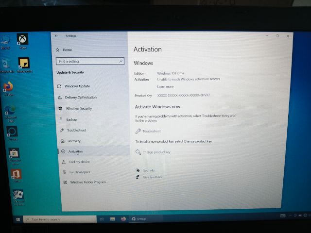311x233 pixels.
Task: Click the Microsoft Edge desktop icon
Action: (10, 113)
